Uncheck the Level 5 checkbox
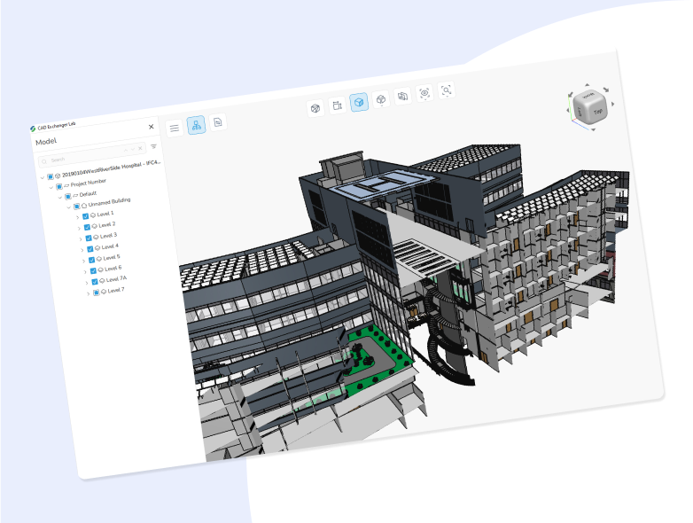This screenshot has width=693, height=523. 91,260
